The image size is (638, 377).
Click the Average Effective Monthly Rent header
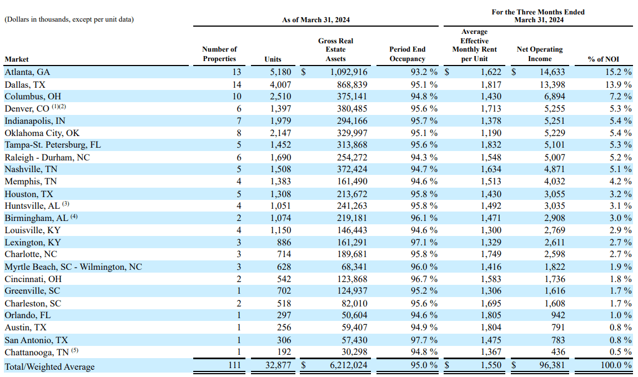tap(475, 49)
